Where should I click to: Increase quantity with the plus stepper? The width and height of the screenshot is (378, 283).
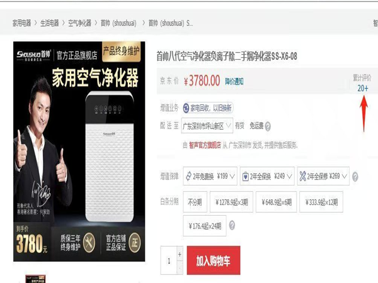(x=180, y=254)
